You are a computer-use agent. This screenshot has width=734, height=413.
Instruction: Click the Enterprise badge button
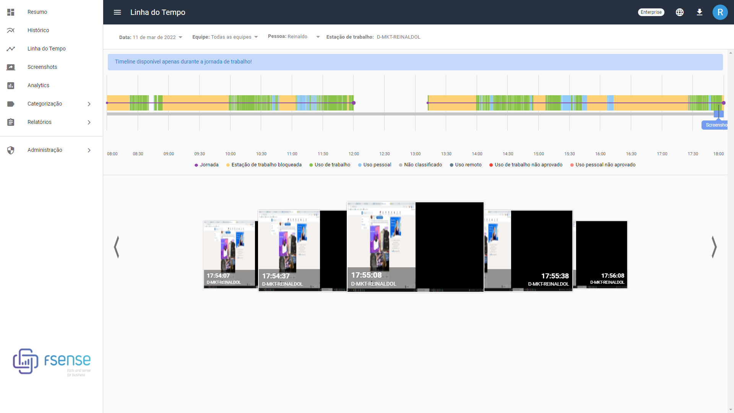651,12
